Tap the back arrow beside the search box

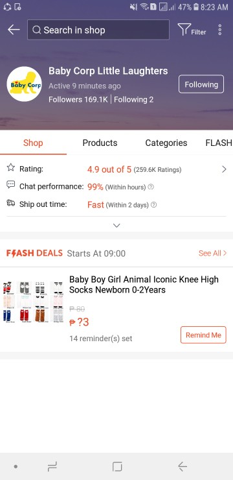point(14,30)
